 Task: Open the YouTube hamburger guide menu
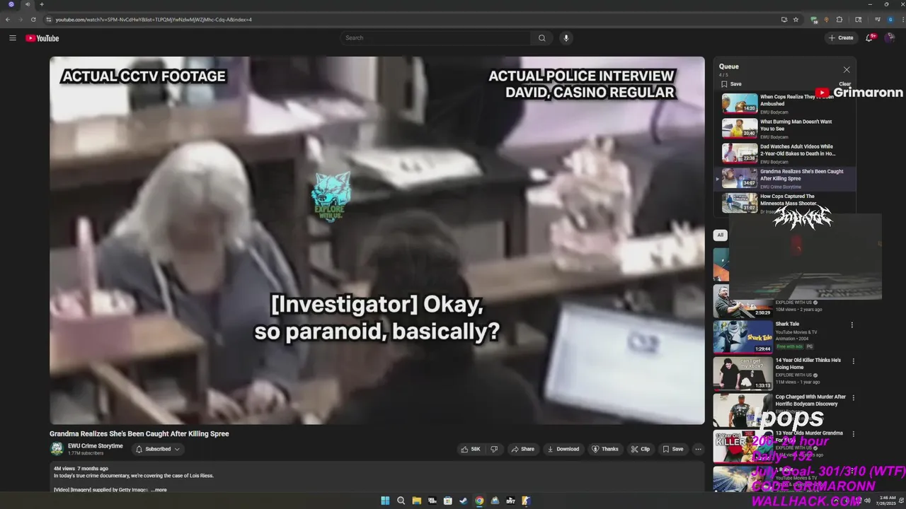click(12, 38)
